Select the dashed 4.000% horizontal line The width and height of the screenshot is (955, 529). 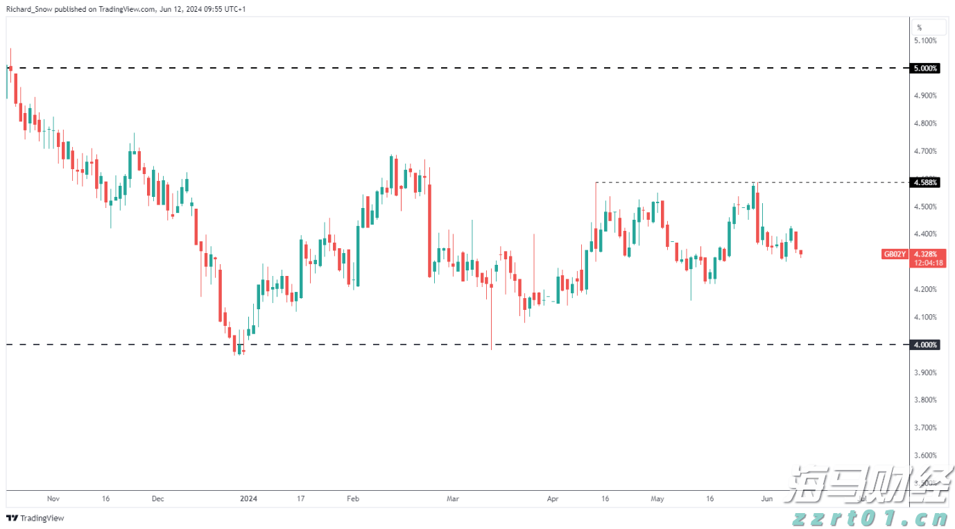[457, 345]
